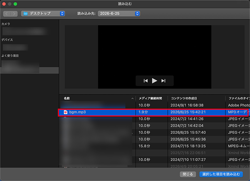Toggle the sort arrow in the 名前 column
Viewport: 250px width, 181px height.
[x=132, y=99]
